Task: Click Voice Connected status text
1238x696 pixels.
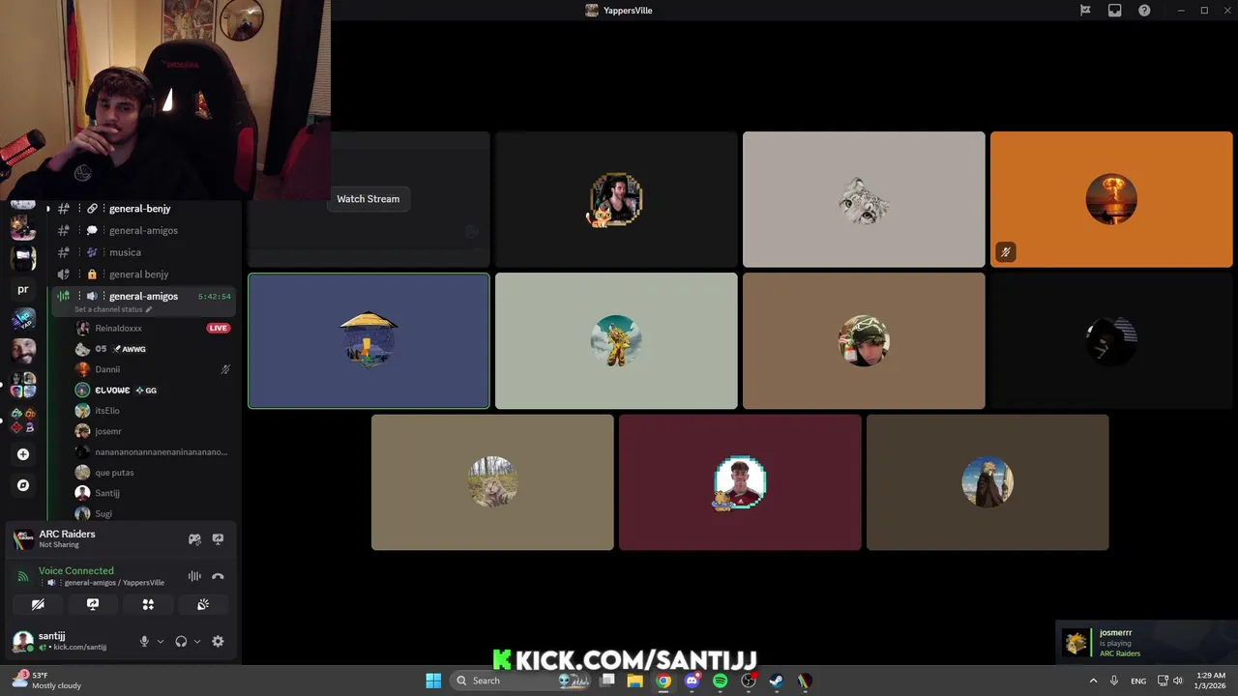Action: point(75,570)
